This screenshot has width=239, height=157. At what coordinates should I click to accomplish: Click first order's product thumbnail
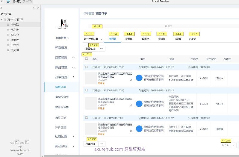point(91,78)
